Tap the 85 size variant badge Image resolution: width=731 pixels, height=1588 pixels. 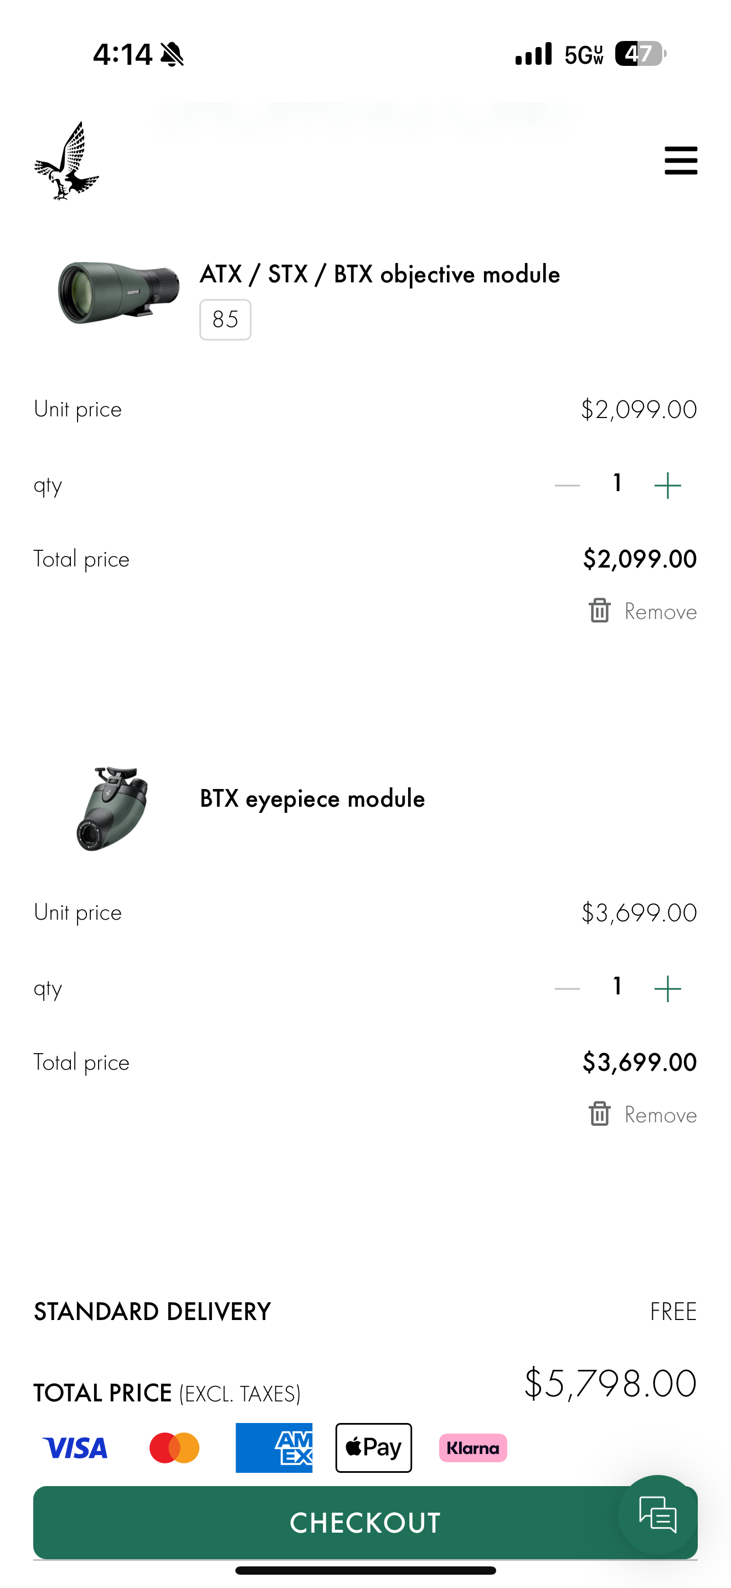click(225, 319)
